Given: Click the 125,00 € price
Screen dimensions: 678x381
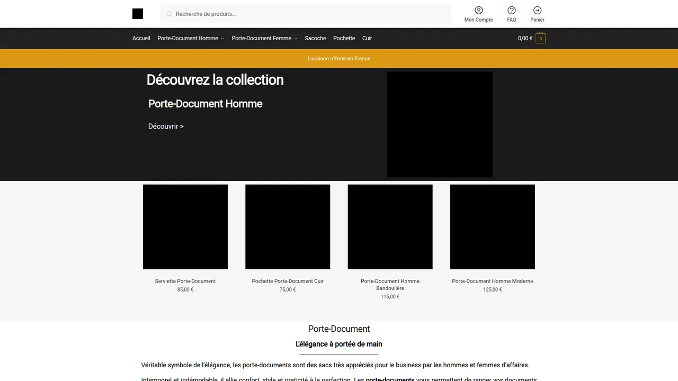Looking at the screenshot, I should coord(493,289).
